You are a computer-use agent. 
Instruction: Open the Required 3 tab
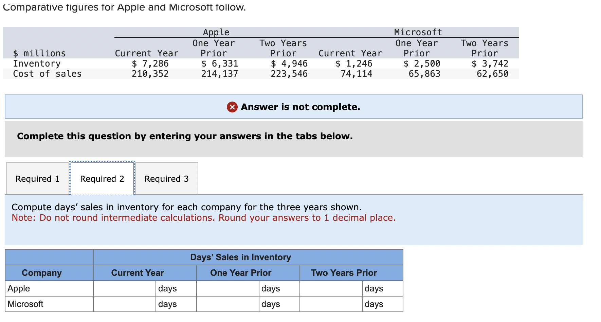(166, 178)
